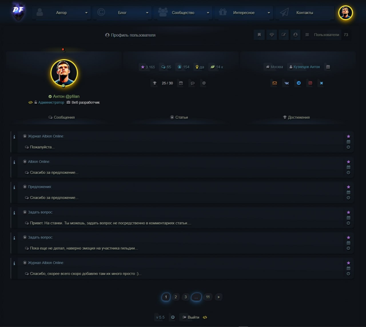Open Журнал Albion Online link above Пожалуйста

[x=46, y=136]
